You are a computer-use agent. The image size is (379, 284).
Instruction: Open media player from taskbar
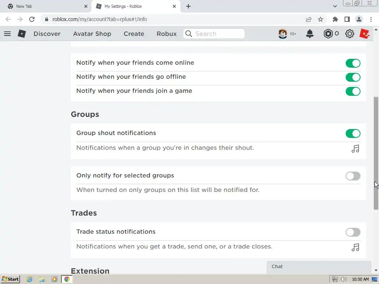(x=54, y=280)
